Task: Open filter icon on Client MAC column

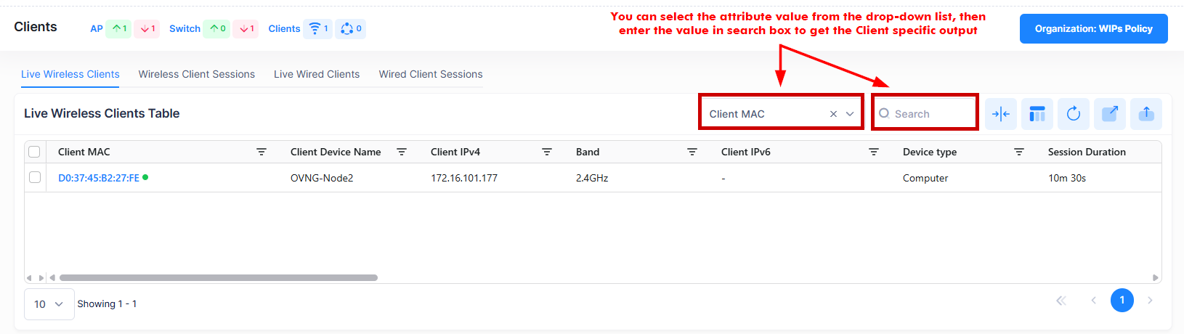Action: click(261, 152)
